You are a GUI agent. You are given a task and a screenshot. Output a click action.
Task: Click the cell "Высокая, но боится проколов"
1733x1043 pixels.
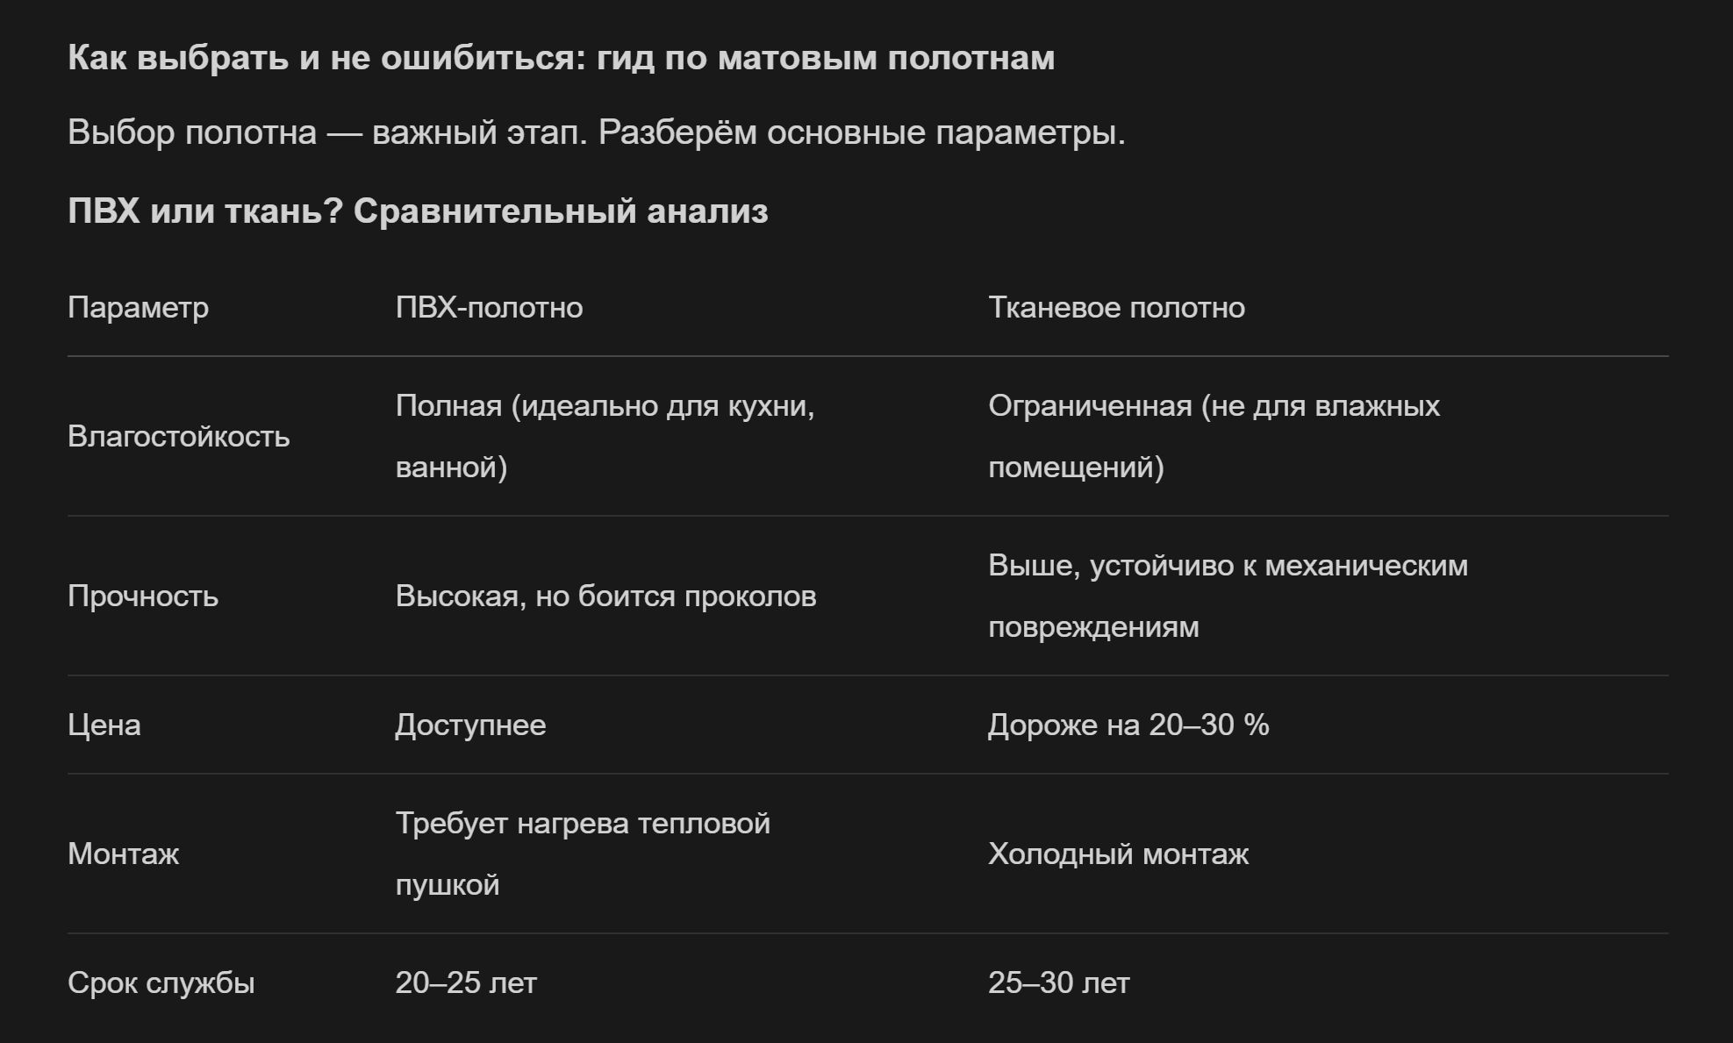(x=605, y=597)
